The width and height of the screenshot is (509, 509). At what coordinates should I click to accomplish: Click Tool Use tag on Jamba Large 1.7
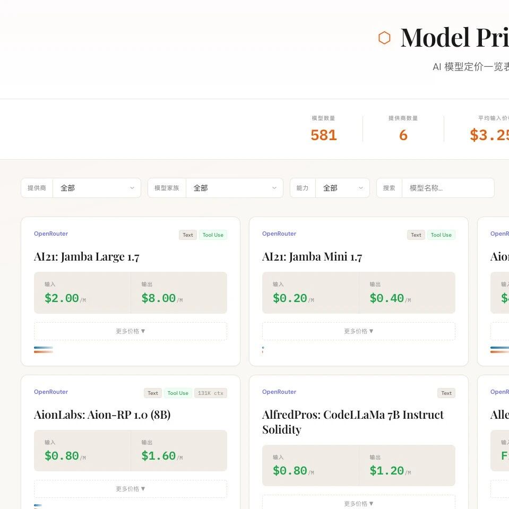point(213,235)
